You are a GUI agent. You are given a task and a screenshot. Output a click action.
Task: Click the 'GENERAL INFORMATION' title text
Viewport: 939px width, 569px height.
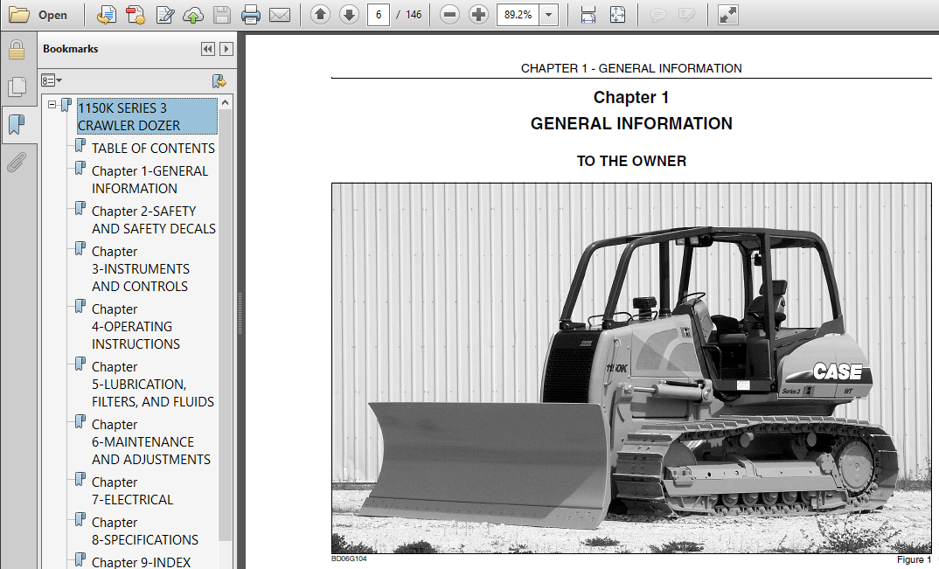pyautogui.click(x=631, y=124)
